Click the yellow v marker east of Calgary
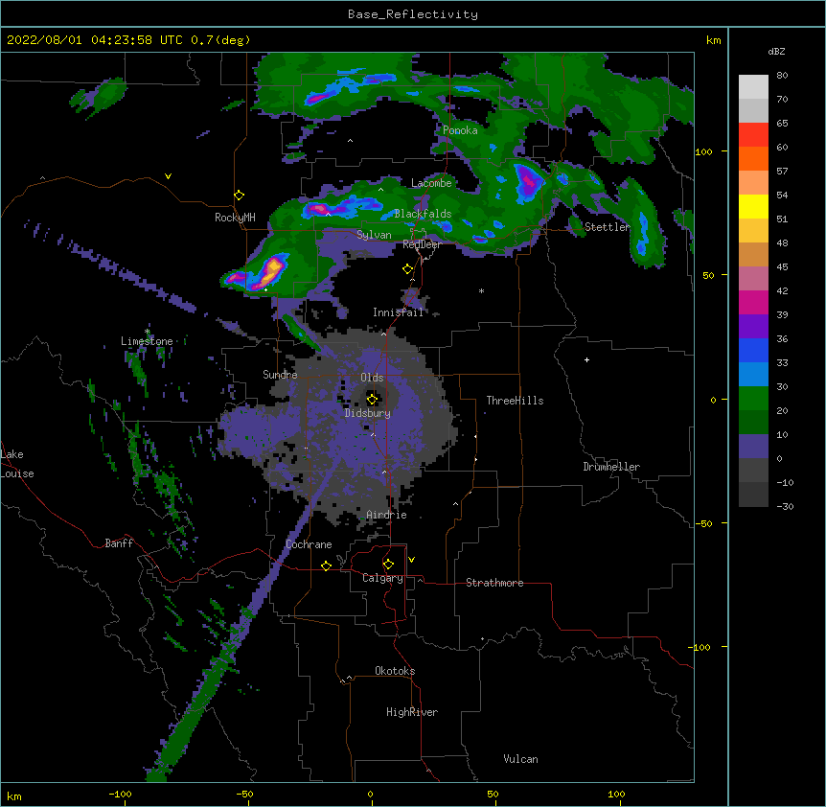The image size is (826, 807). click(411, 560)
